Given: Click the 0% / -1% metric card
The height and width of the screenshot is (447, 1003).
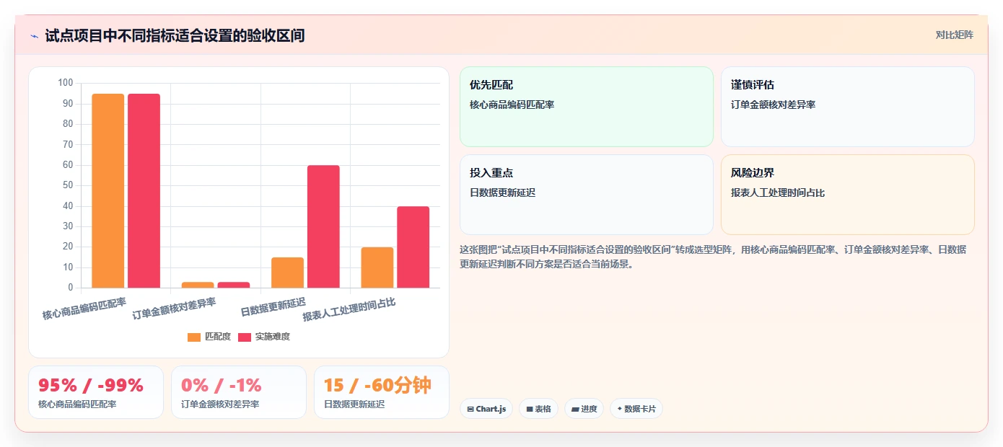Looking at the screenshot, I should [x=239, y=392].
